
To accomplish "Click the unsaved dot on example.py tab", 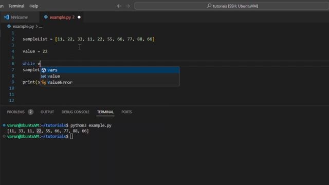I will (79, 17).
